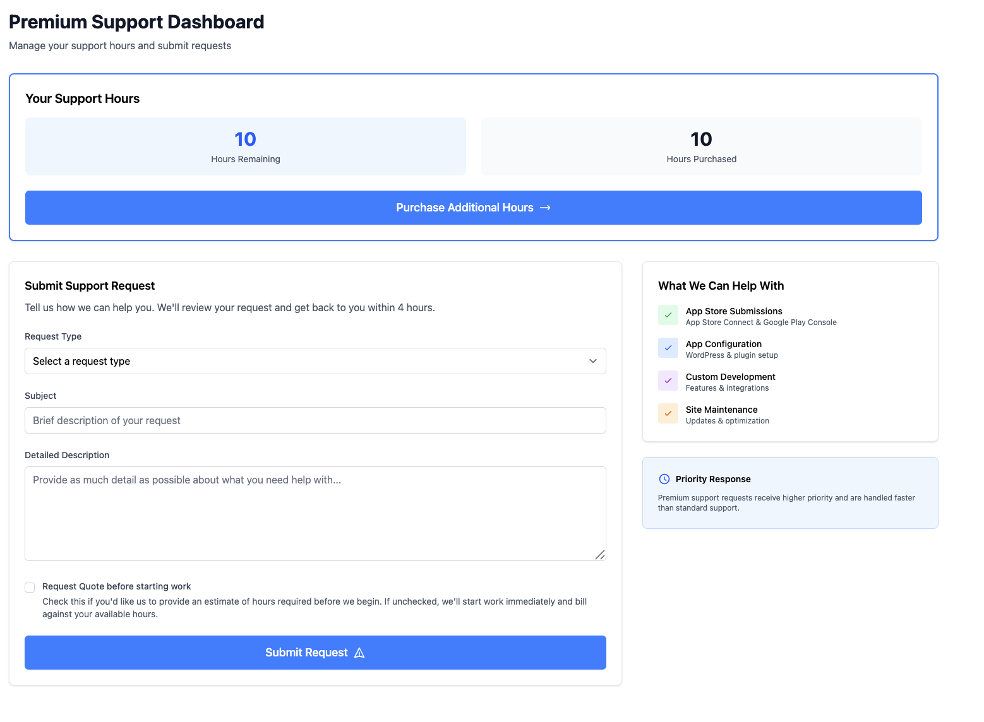Click the Hours Purchased counter card

click(x=701, y=146)
